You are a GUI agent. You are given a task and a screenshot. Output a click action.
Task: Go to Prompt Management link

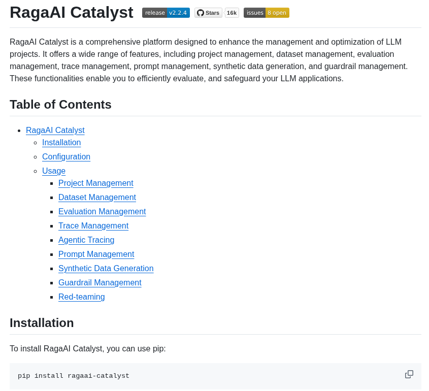click(96, 254)
